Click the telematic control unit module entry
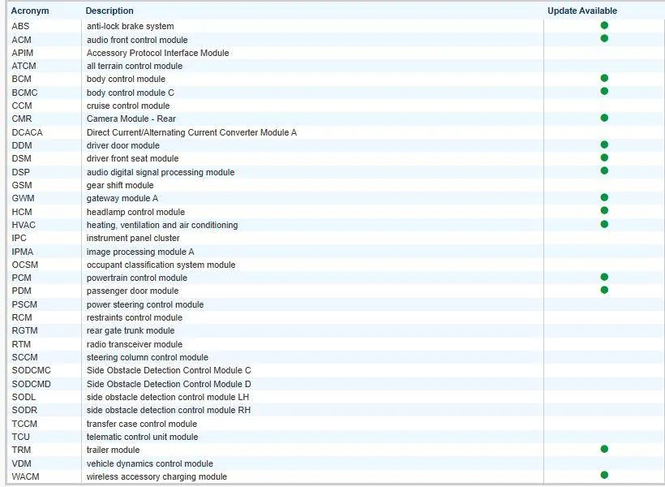This screenshot has height=487, width=665. pos(142,437)
